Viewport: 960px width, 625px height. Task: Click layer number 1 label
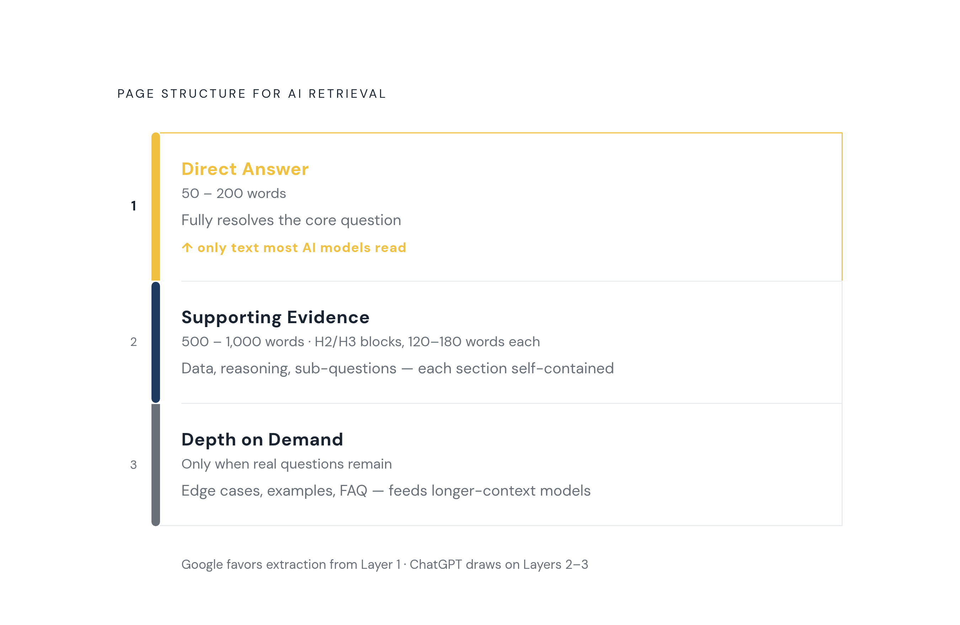pos(134,206)
